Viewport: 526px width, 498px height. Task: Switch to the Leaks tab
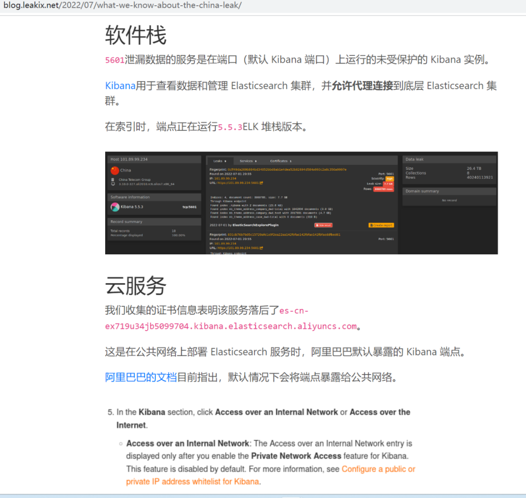click(x=220, y=161)
